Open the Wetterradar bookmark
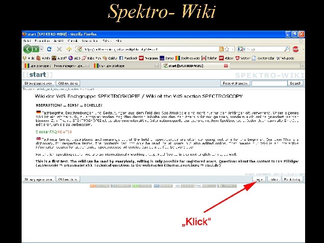Image resolution: width=324 pixels, height=243 pixels. pos(263,58)
